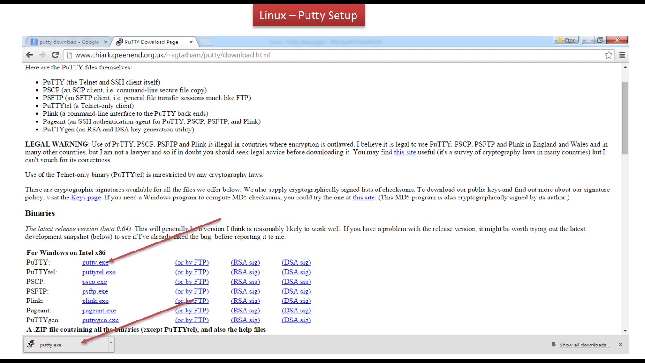Open '(or by FTP)' link for Pageant row
Viewport: 645px width, 363px height.
(x=192, y=311)
